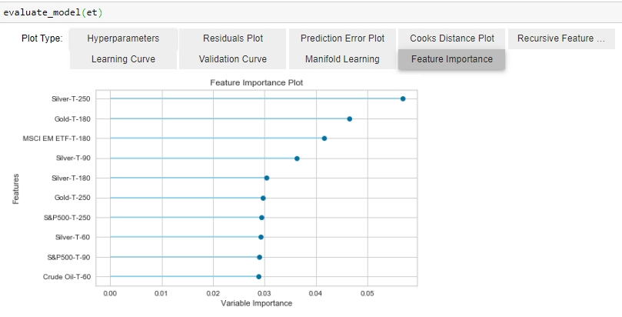Click the Silver-T-60 data point dot
The height and width of the screenshot is (317, 622).
tap(261, 237)
